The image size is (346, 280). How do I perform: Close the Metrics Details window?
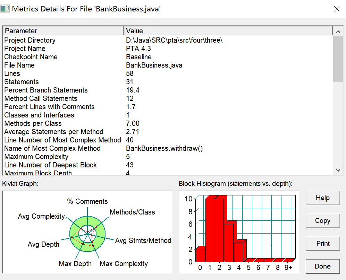coord(337,9)
